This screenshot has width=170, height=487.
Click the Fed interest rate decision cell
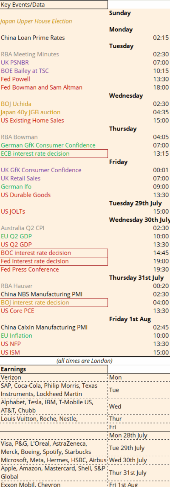click(54, 261)
